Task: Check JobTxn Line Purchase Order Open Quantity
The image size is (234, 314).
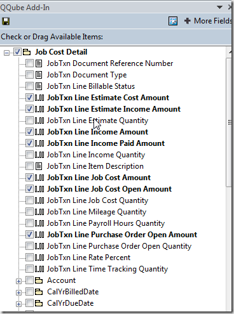Action: 29,245
